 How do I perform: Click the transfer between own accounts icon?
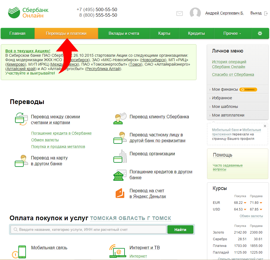point(21,119)
